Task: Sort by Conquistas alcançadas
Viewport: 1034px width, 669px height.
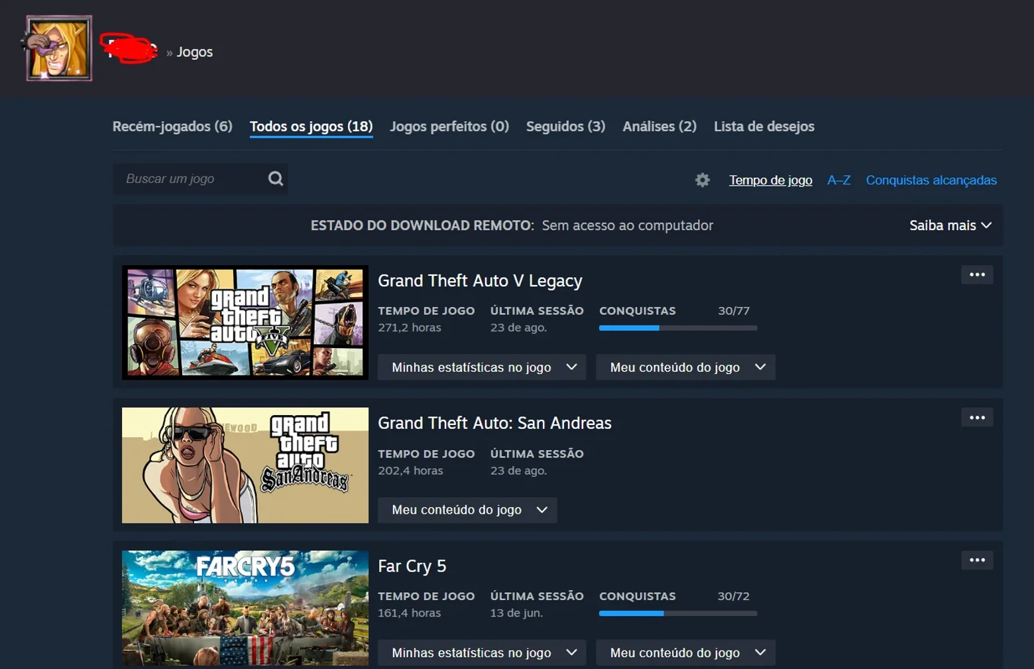Action: point(931,180)
